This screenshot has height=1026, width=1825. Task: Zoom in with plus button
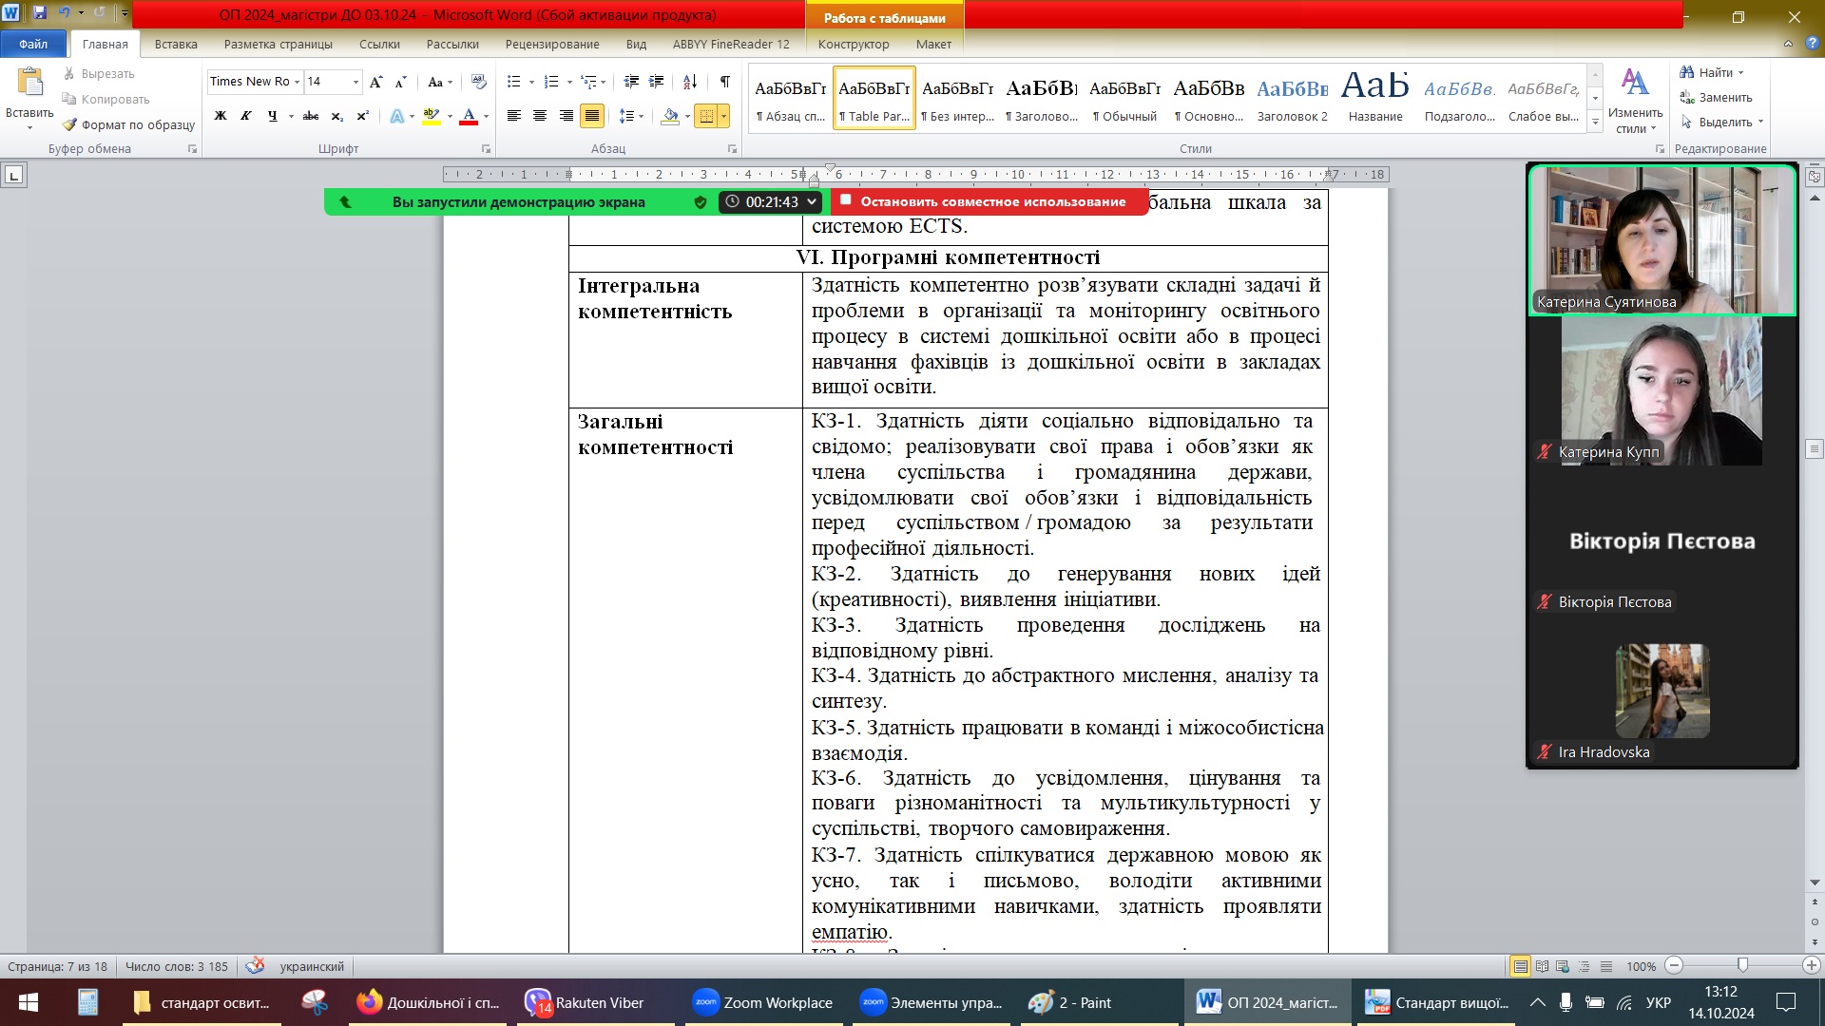[1812, 966]
